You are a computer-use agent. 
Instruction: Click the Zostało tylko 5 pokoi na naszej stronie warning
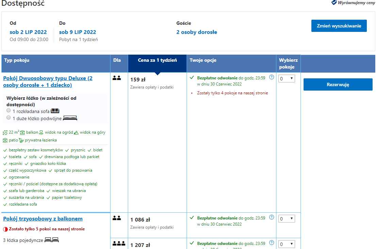pyautogui.click(x=47, y=229)
